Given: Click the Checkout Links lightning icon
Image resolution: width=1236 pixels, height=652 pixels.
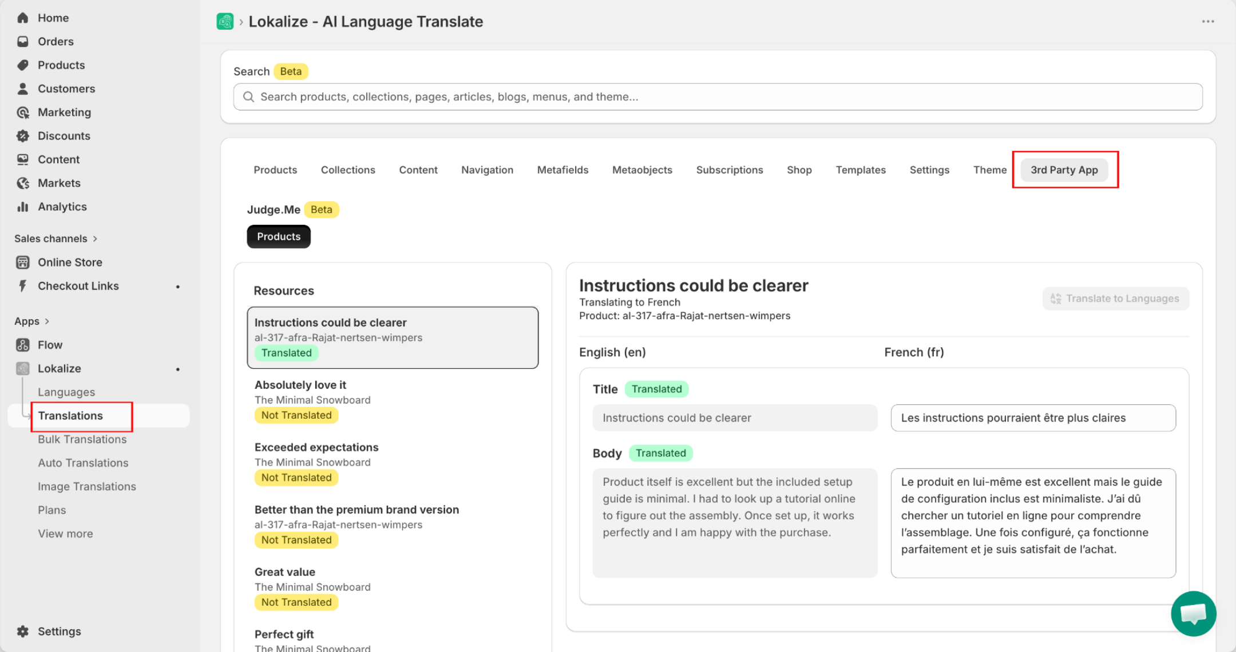Looking at the screenshot, I should (23, 286).
